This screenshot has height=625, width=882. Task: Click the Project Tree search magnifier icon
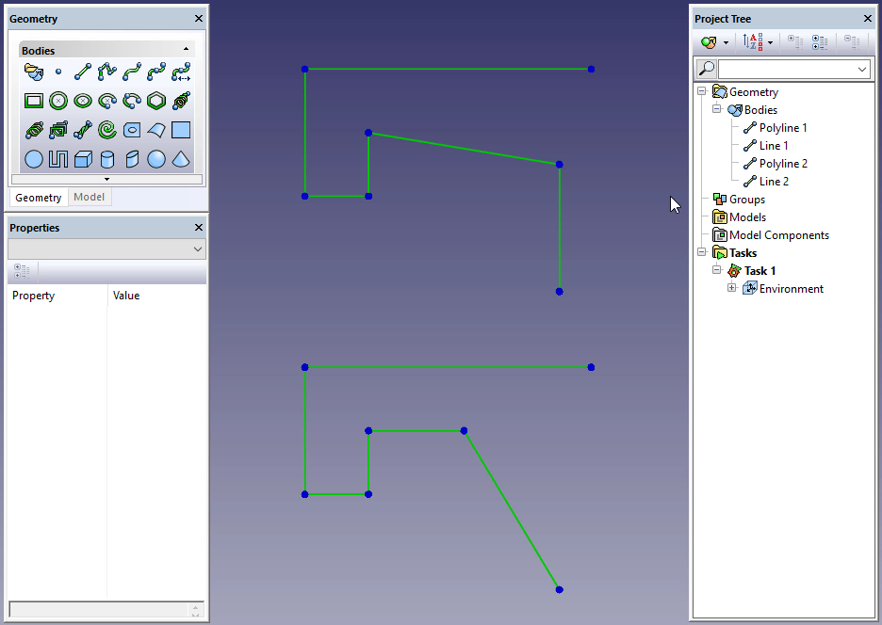[x=705, y=69]
